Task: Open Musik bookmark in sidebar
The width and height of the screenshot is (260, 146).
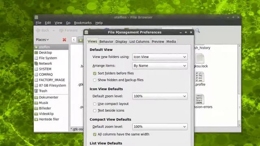Action: (51, 103)
